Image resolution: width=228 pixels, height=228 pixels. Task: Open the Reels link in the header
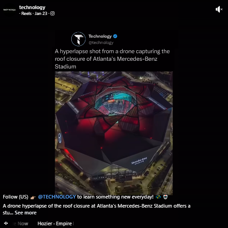[x=26, y=14]
